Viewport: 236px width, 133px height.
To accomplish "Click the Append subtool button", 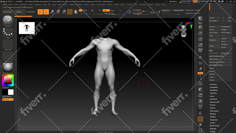I will (226, 39).
